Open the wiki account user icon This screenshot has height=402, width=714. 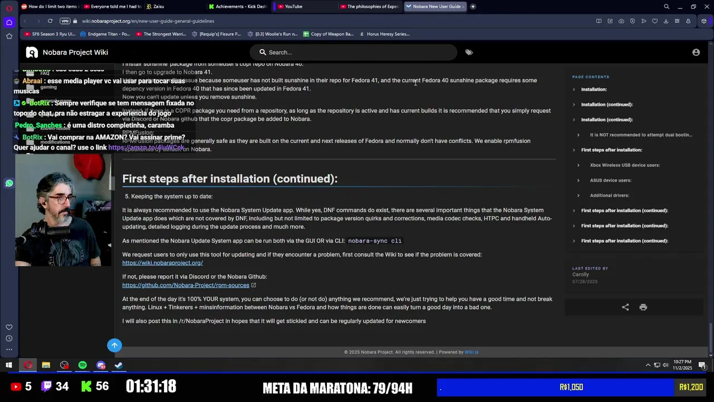click(x=696, y=52)
